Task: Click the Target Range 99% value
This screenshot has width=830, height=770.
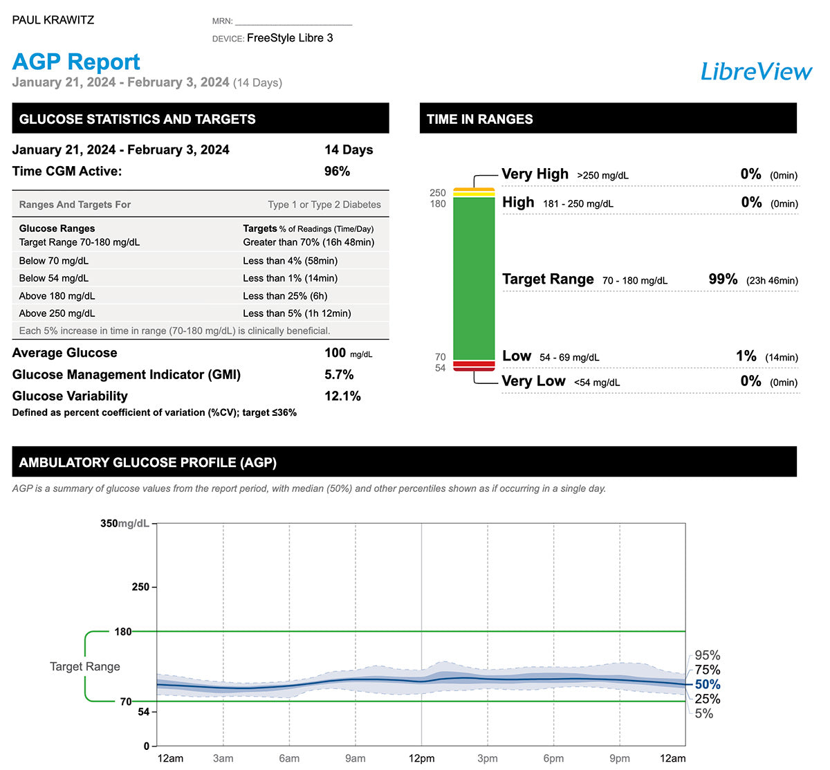Action: click(723, 279)
